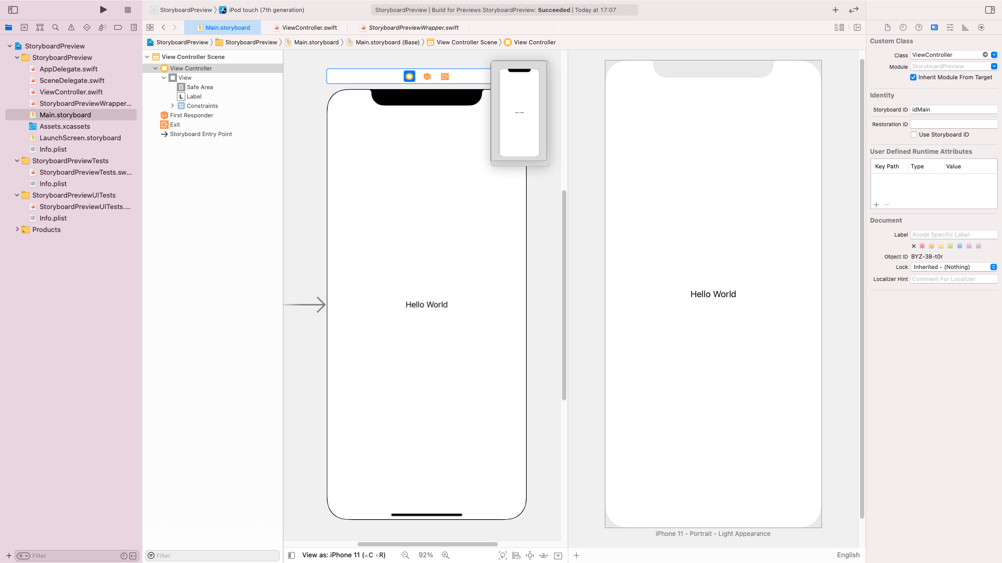
Task: Open the Lock dropdown showing Inherited
Action: click(953, 267)
